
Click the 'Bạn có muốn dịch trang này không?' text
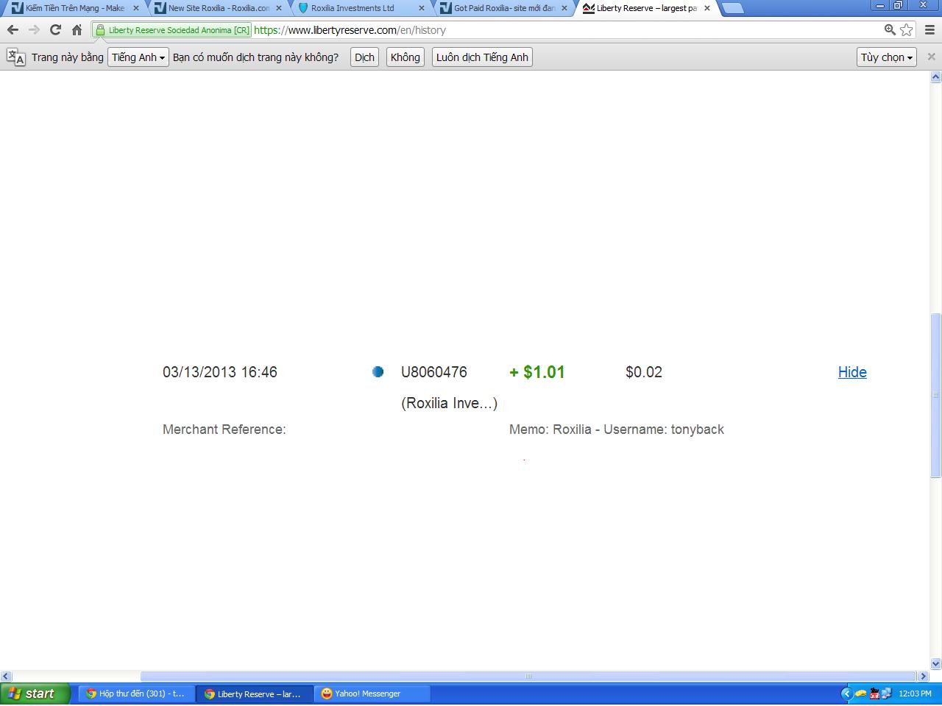256,57
